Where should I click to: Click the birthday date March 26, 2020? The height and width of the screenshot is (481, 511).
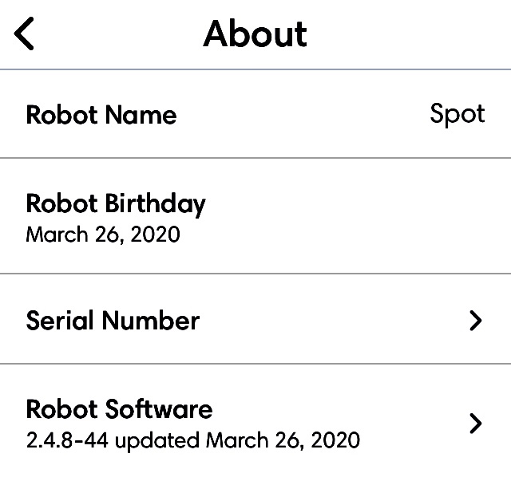point(103,235)
